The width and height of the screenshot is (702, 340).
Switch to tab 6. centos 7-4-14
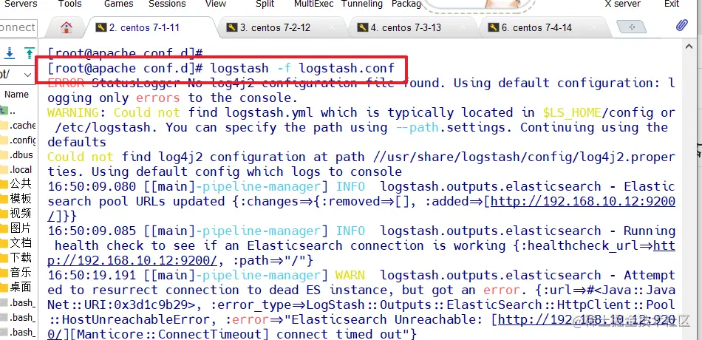542,28
